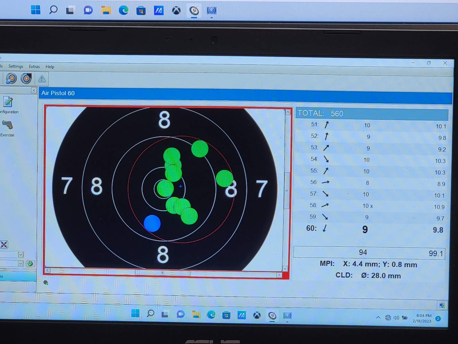Open the Configuration notepad icon
Screen dimensions: 458x344
click(8, 102)
